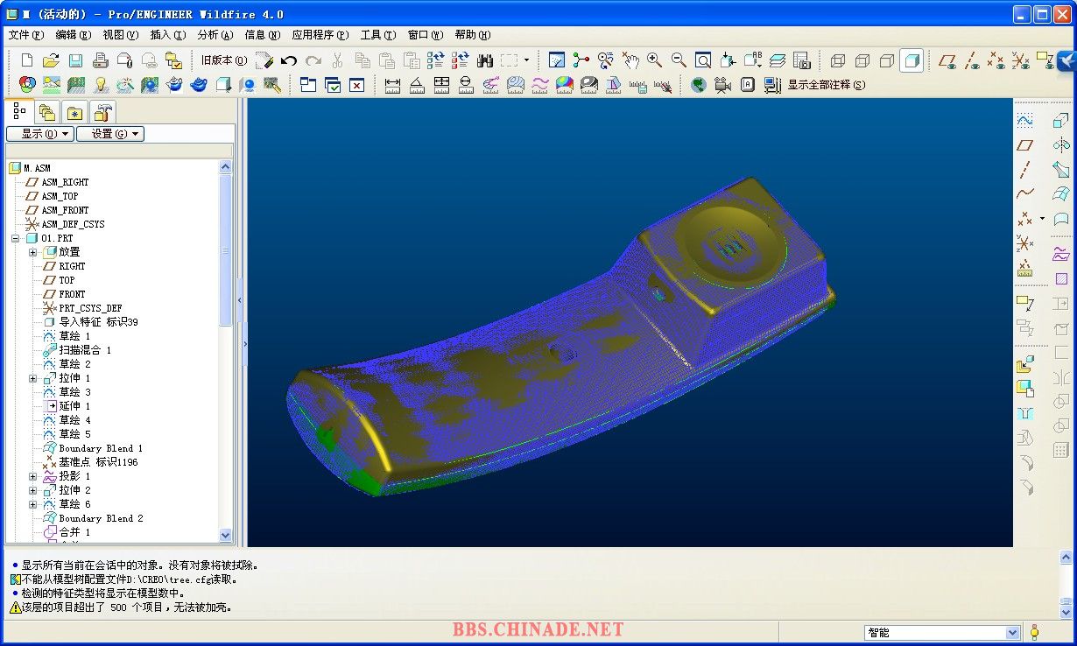Viewport: 1077px width, 646px height.
Task: Toggle datum planes display
Action: 947,60
